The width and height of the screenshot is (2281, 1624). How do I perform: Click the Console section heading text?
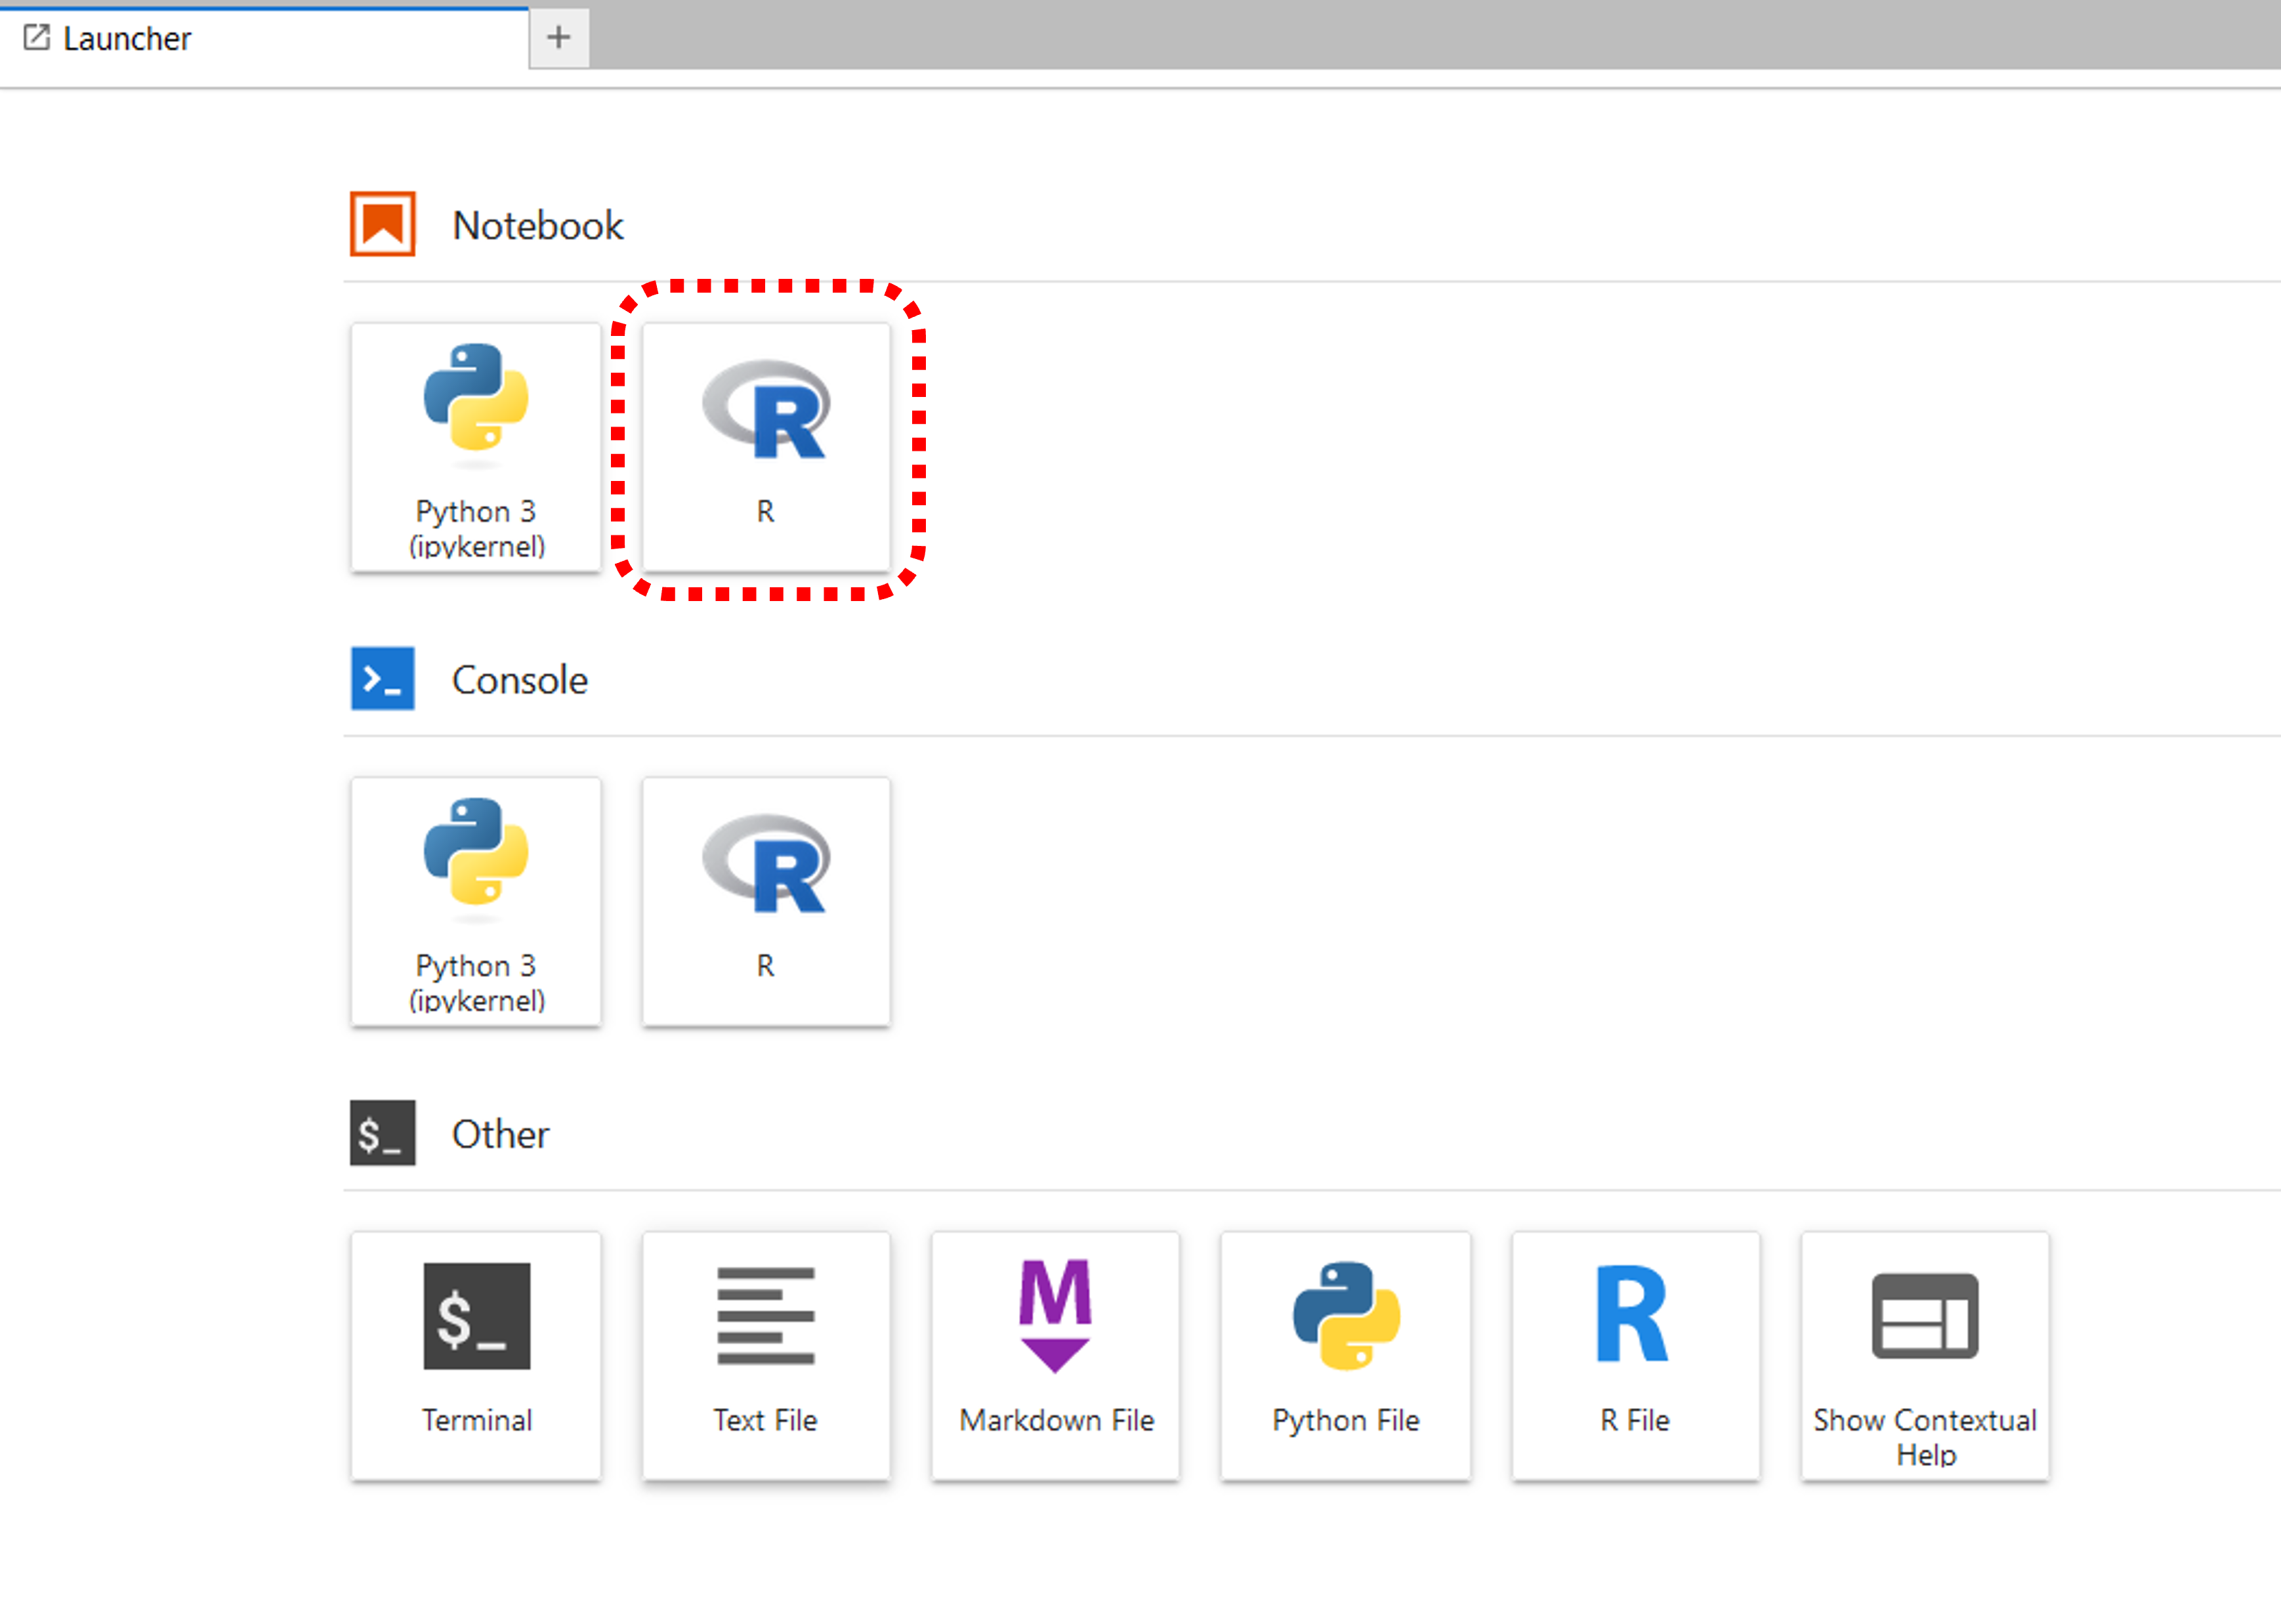pyautogui.click(x=519, y=680)
